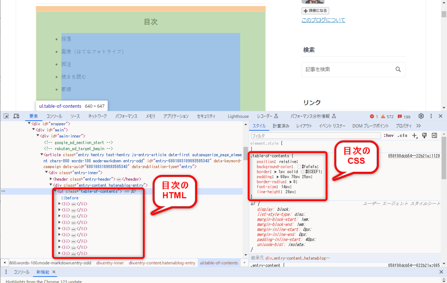The image size is (447, 283).
Task: Switch to the ネットワーク tab
Action: 98,116
